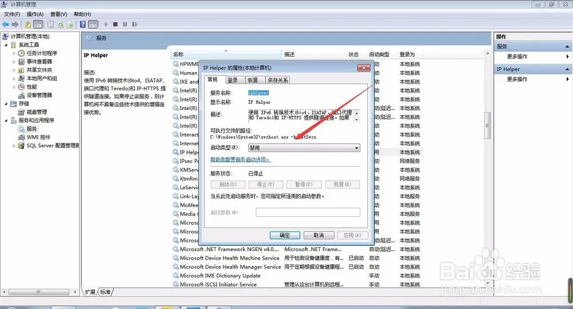Click the services list vertical scrollbar thumb
The width and height of the screenshot is (573, 309).
[488, 126]
